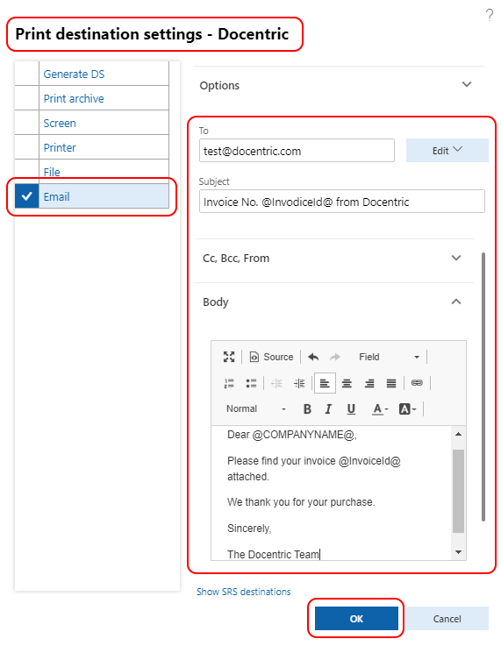The image size is (501, 646).
Task: Open the Normal paragraph format dropdown
Action: 255,408
